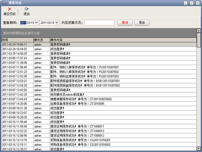Viewport: 202px width, 152px height.
Task: Sort by the 操作员 column header
Action: [x=41, y=40]
